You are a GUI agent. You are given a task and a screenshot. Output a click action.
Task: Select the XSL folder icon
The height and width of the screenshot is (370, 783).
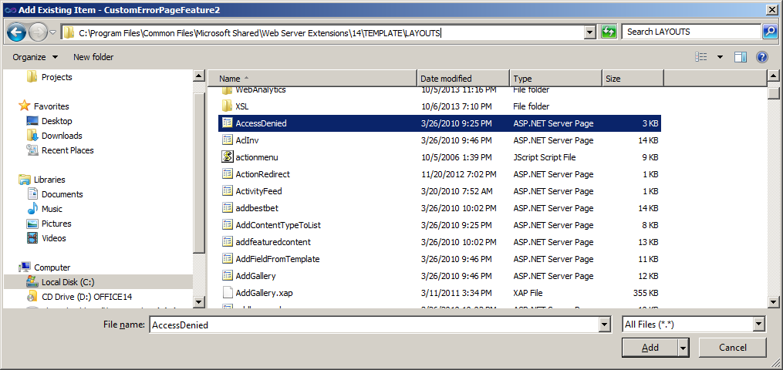pos(228,106)
